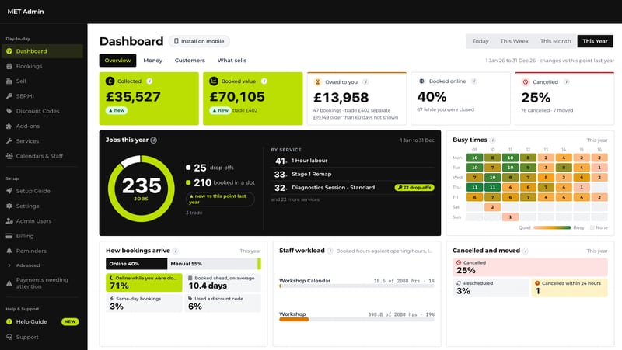
Task: Click 'Booked ahead, on average' 10.4 days tile
Action: (222, 282)
